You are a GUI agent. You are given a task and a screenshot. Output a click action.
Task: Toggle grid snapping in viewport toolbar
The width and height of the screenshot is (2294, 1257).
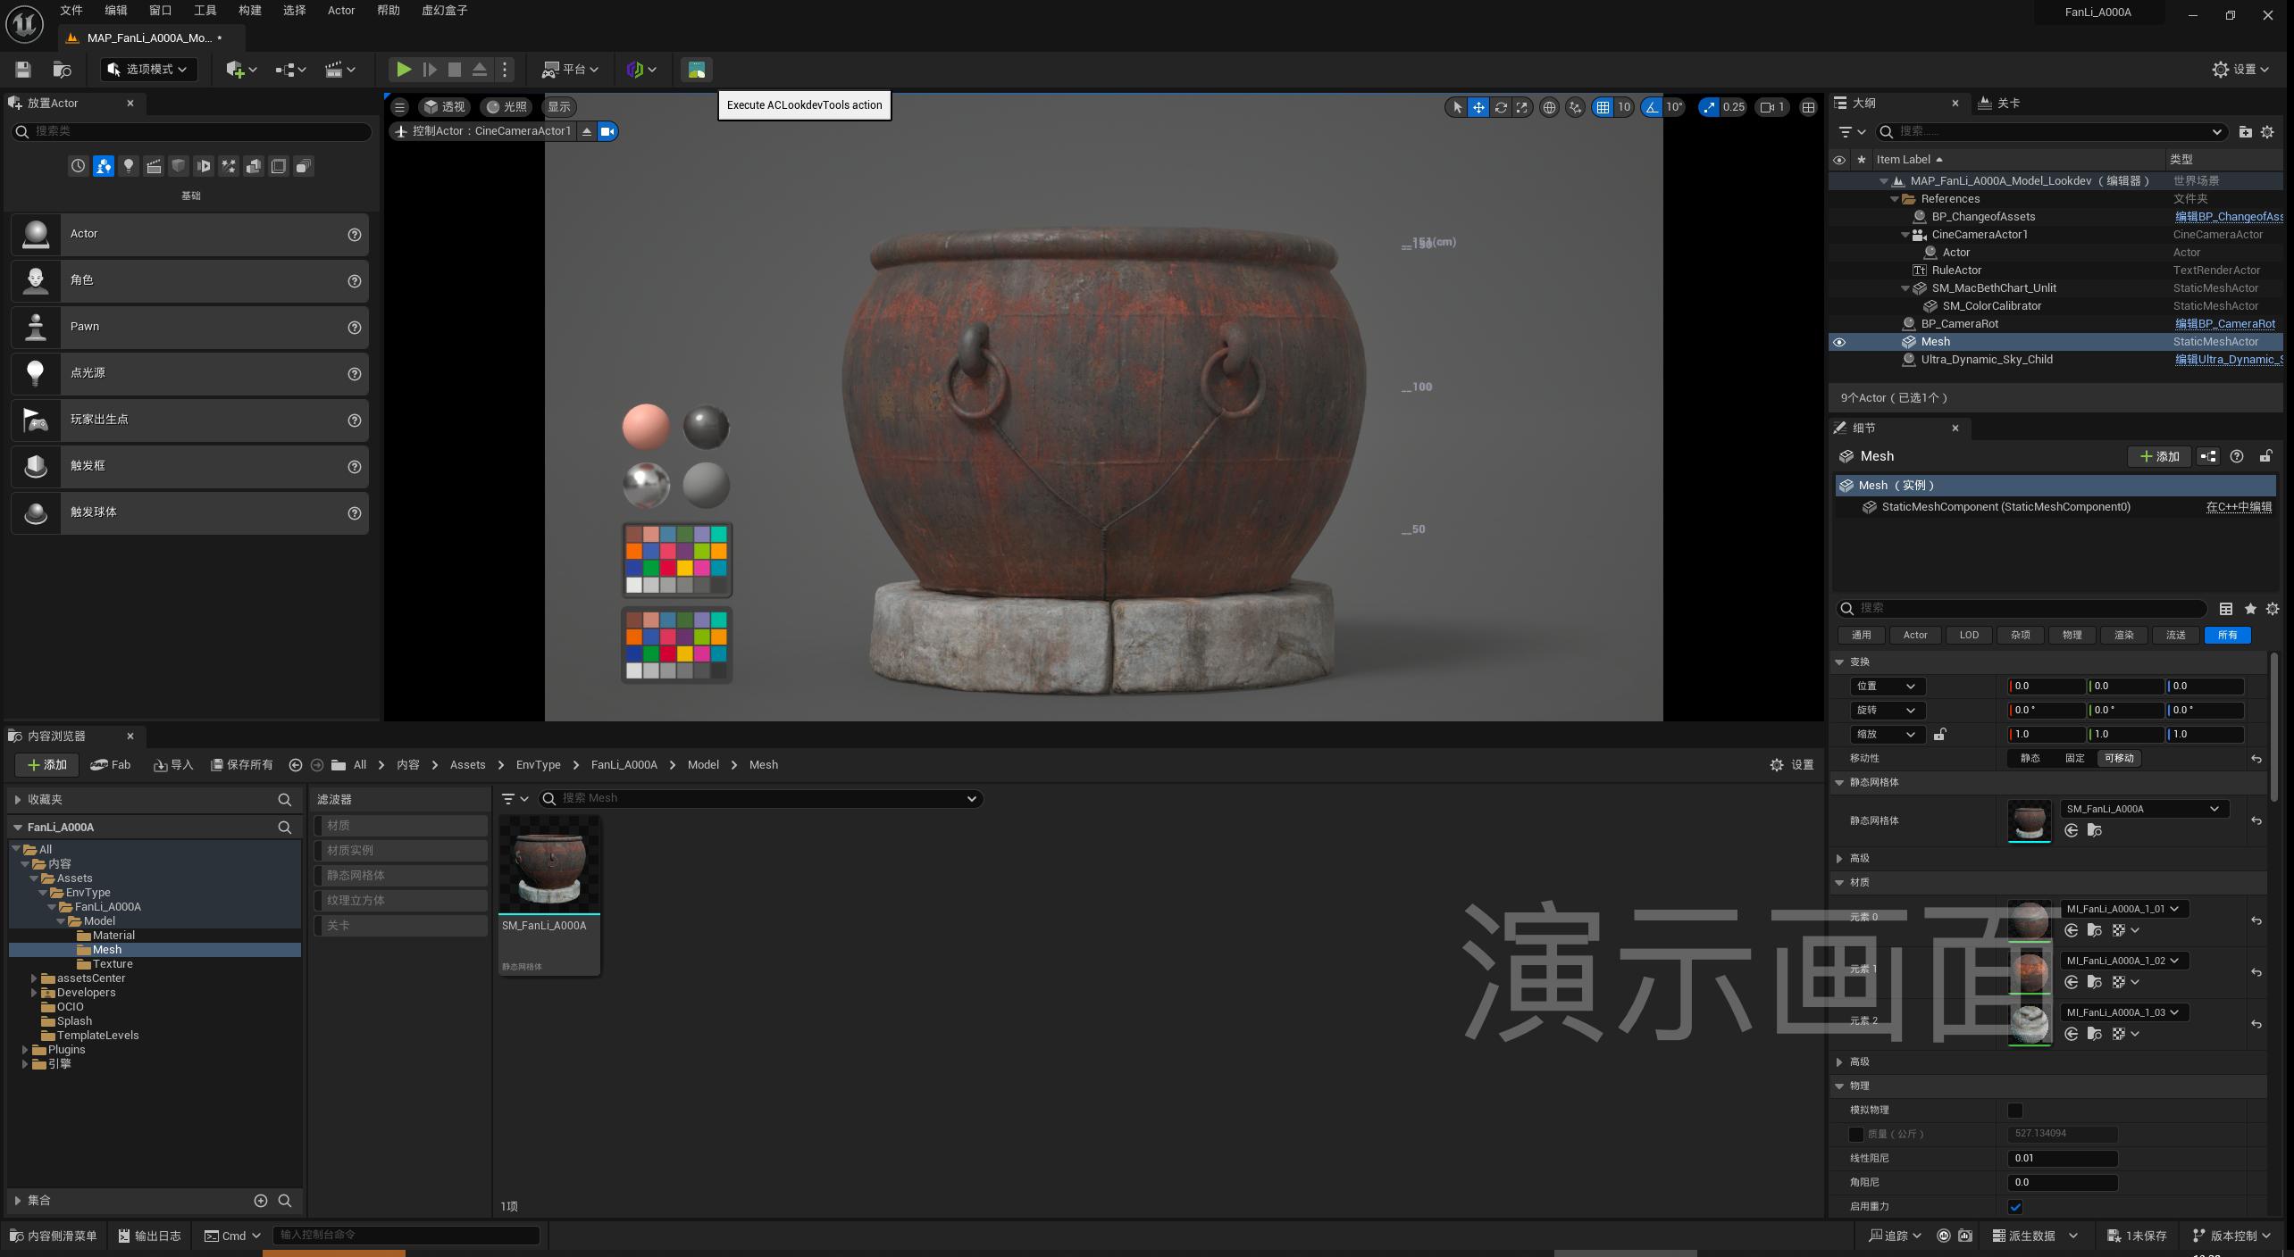(1603, 107)
